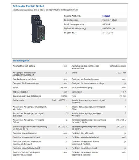
Task: Click 'Anzahl der Ausgänge, verzögert, Öffner' label
Action: click(28, 121)
